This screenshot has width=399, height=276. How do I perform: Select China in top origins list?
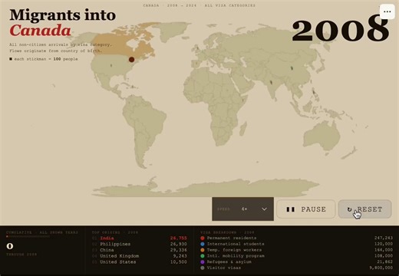pos(140,250)
